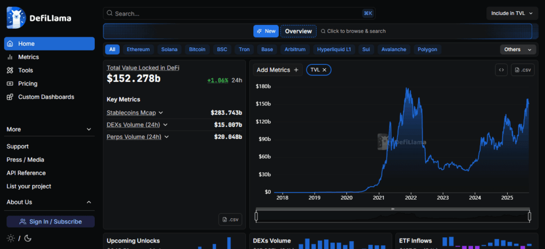Open the Tools sidebar item

25,70
